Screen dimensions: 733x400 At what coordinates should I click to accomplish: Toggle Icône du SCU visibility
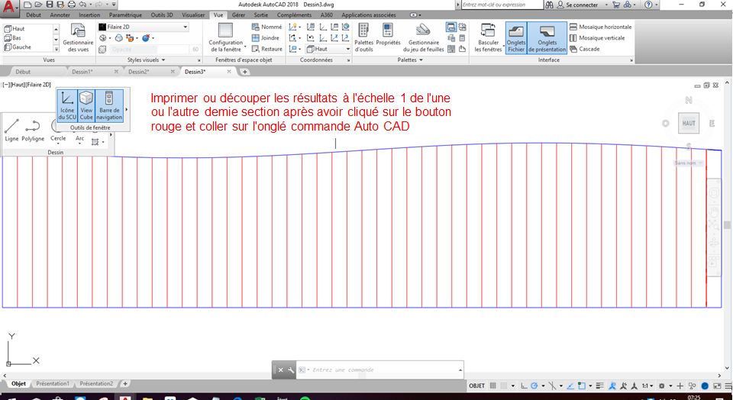pyautogui.click(x=67, y=105)
